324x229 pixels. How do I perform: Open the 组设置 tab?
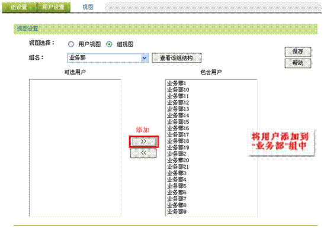[19, 7]
